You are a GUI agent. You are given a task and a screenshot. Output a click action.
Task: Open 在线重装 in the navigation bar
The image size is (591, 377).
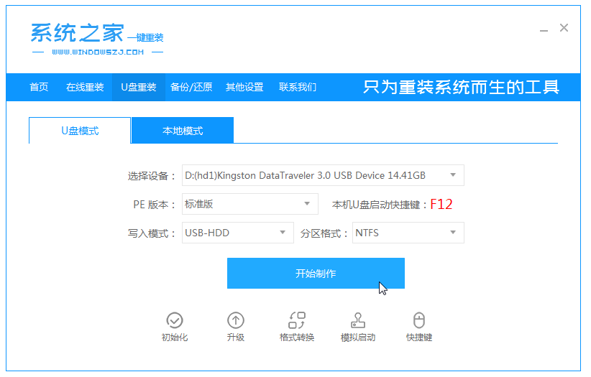pos(85,88)
